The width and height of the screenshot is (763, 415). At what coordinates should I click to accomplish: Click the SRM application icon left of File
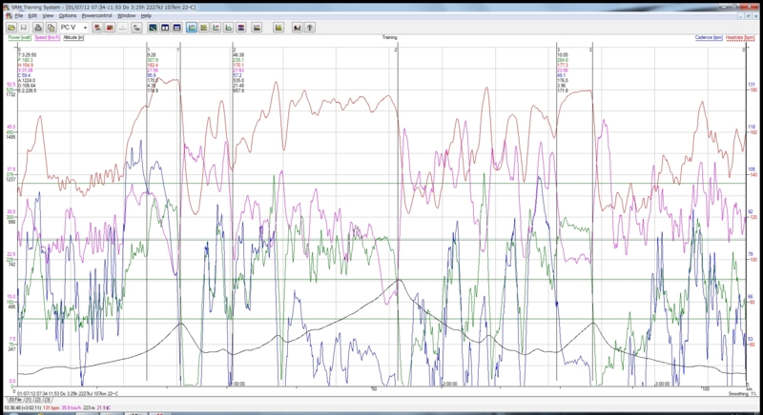pyautogui.click(x=10, y=16)
